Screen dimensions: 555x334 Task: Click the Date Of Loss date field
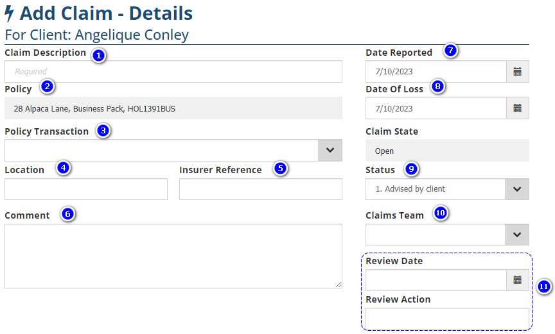click(x=436, y=108)
